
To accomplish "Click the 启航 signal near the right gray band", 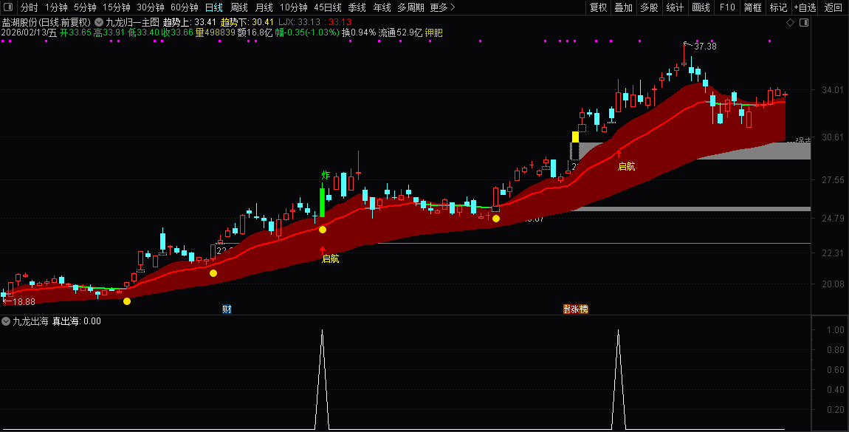I will pos(627,167).
